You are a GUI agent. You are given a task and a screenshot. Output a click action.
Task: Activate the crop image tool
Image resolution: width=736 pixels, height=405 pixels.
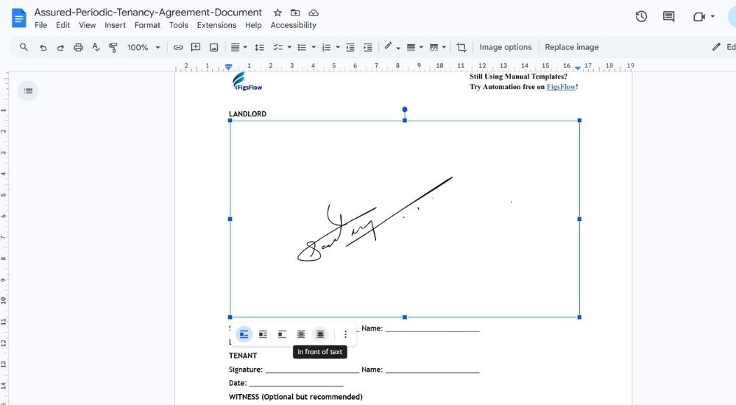tap(461, 47)
